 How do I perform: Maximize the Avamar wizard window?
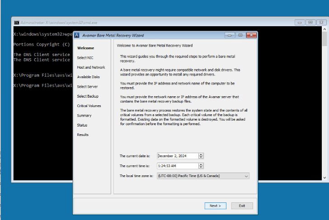240,35
